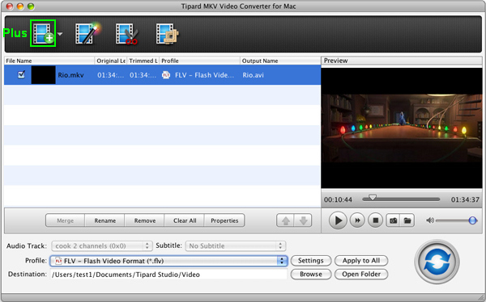Click the Trimmed Length column header
This screenshot has width=486, height=302.
coord(143,61)
